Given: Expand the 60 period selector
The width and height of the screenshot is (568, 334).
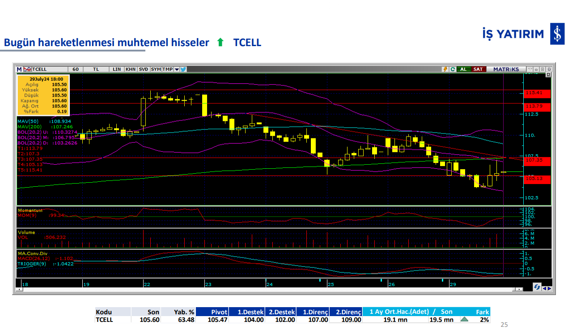Looking at the screenshot, I should tap(75, 69).
